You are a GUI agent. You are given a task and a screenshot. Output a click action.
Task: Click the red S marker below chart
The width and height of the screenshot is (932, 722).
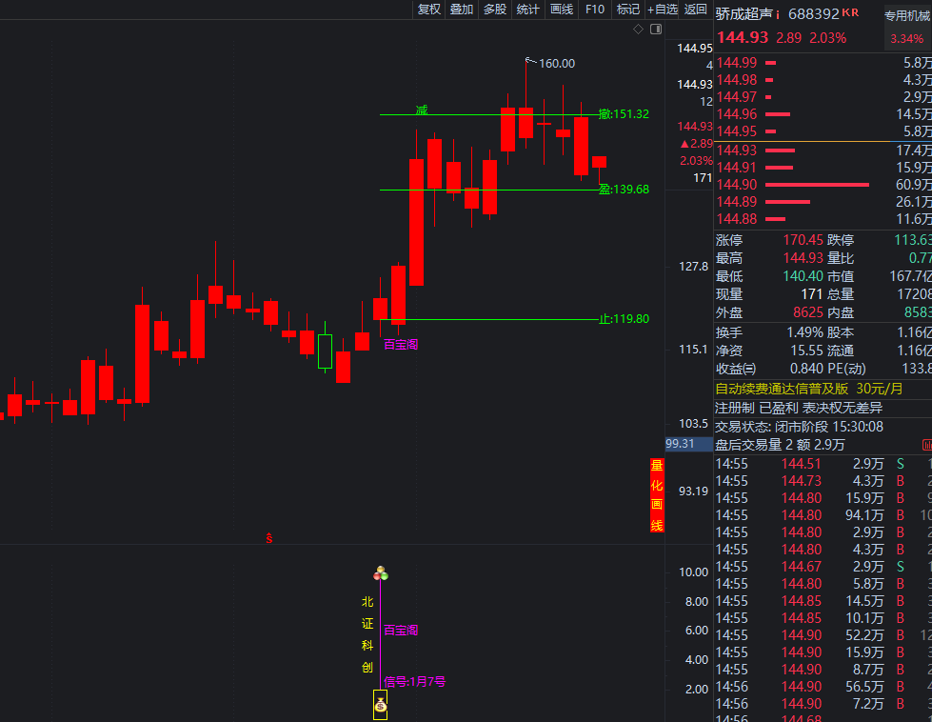tap(269, 538)
